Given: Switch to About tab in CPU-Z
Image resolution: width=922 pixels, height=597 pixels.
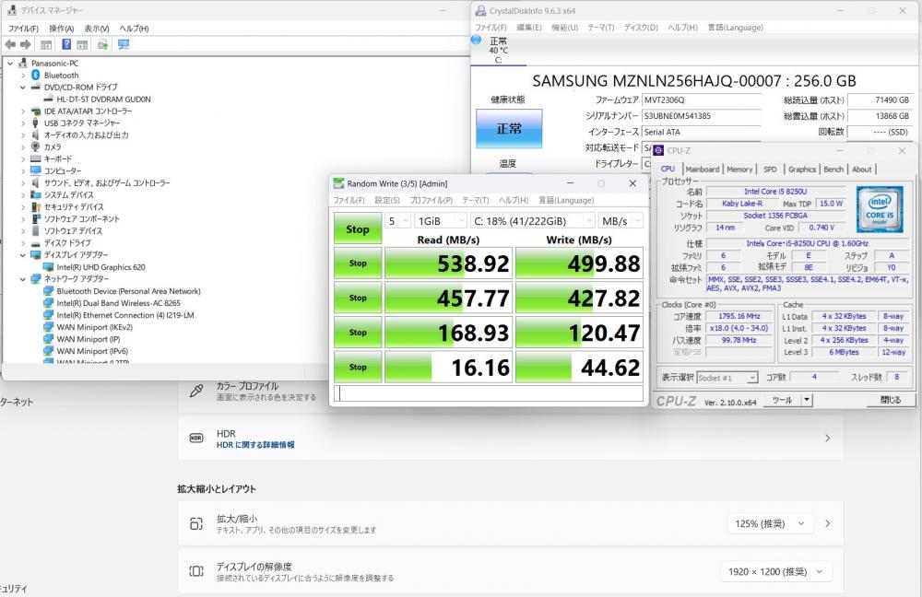Looking at the screenshot, I should (x=861, y=170).
